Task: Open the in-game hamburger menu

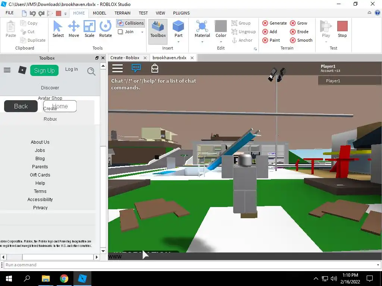Action: pyautogui.click(x=118, y=69)
